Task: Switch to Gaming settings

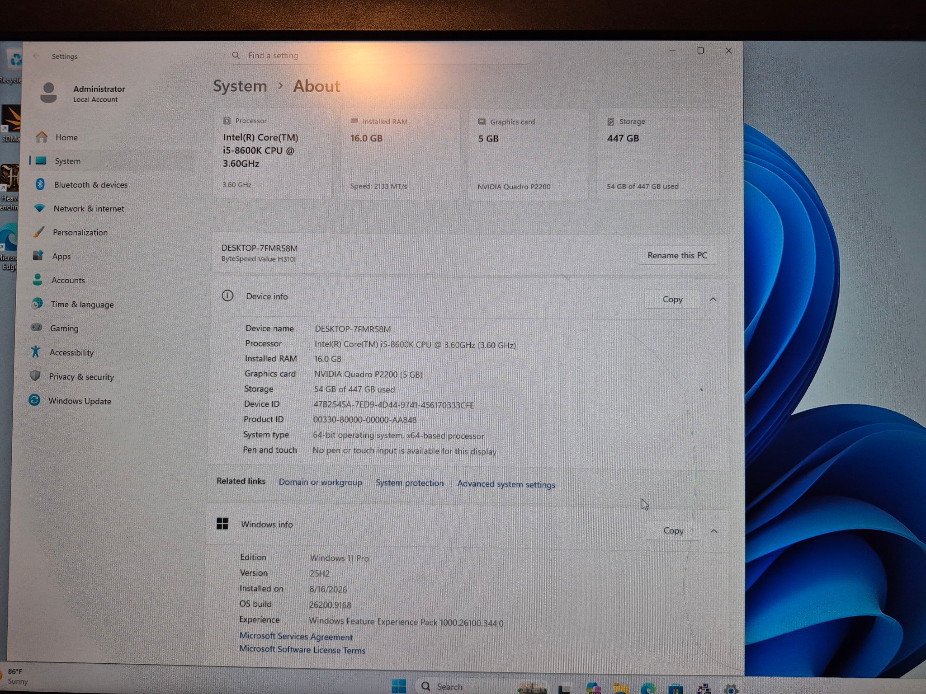Action: click(x=64, y=328)
